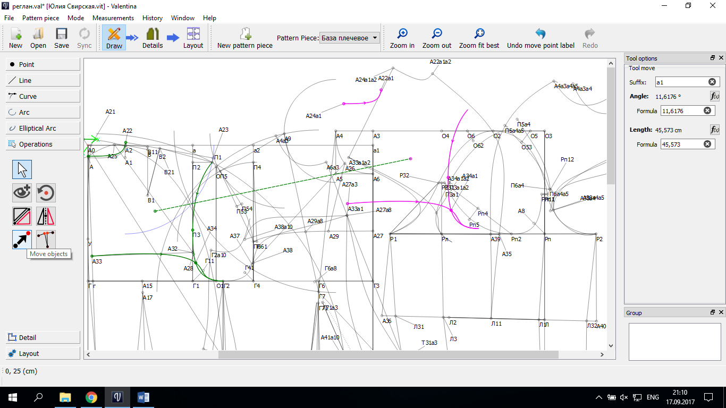Open the Measurements menu
The image size is (726, 408).
point(113,18)
